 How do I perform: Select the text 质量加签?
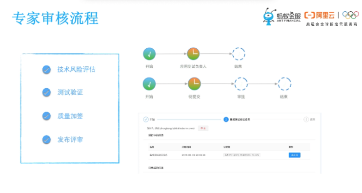70,116
